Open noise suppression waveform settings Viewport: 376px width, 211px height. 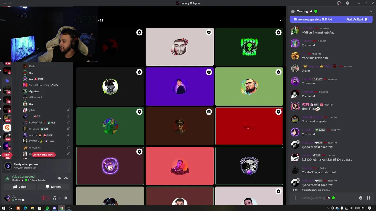coord(59,178)
